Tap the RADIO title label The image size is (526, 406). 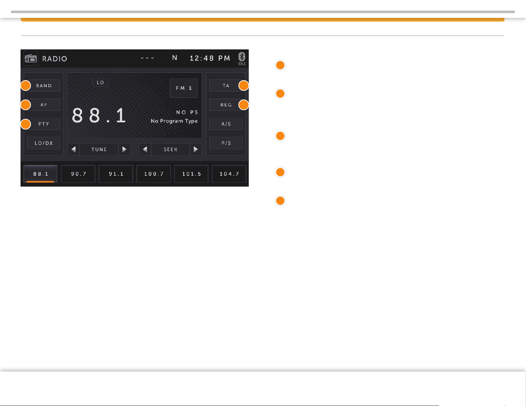(55, 59)
